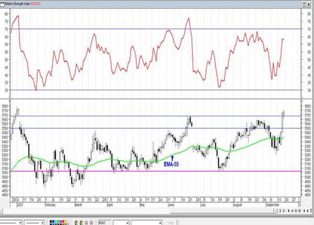Click the horizontal chart scrollbar right arrow

(x=276, y=210)
